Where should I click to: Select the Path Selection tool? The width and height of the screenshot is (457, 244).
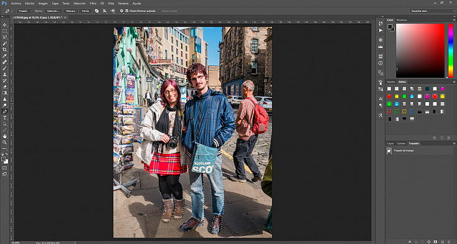(4, 124)
